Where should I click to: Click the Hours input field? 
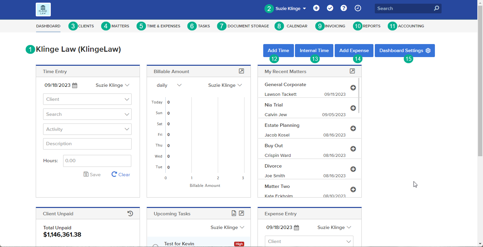click(97, 161)
